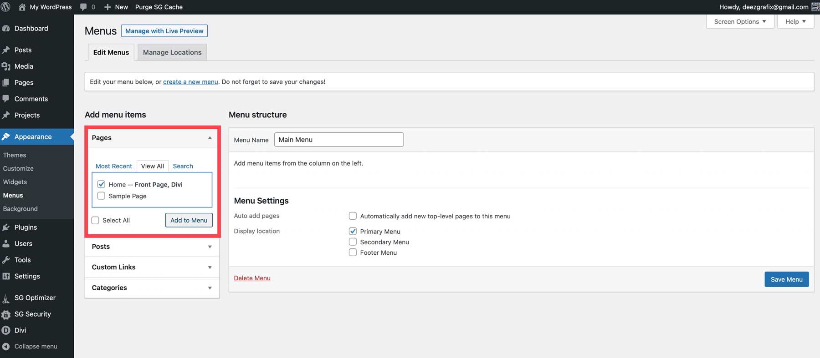Click the create a new menu link

[190, 82]
